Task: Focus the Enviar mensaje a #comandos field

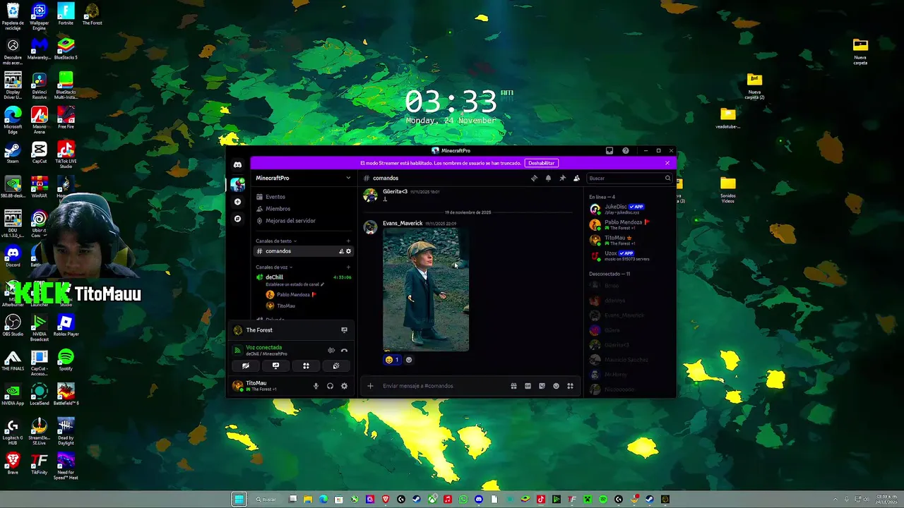Action: pos(441,386)
